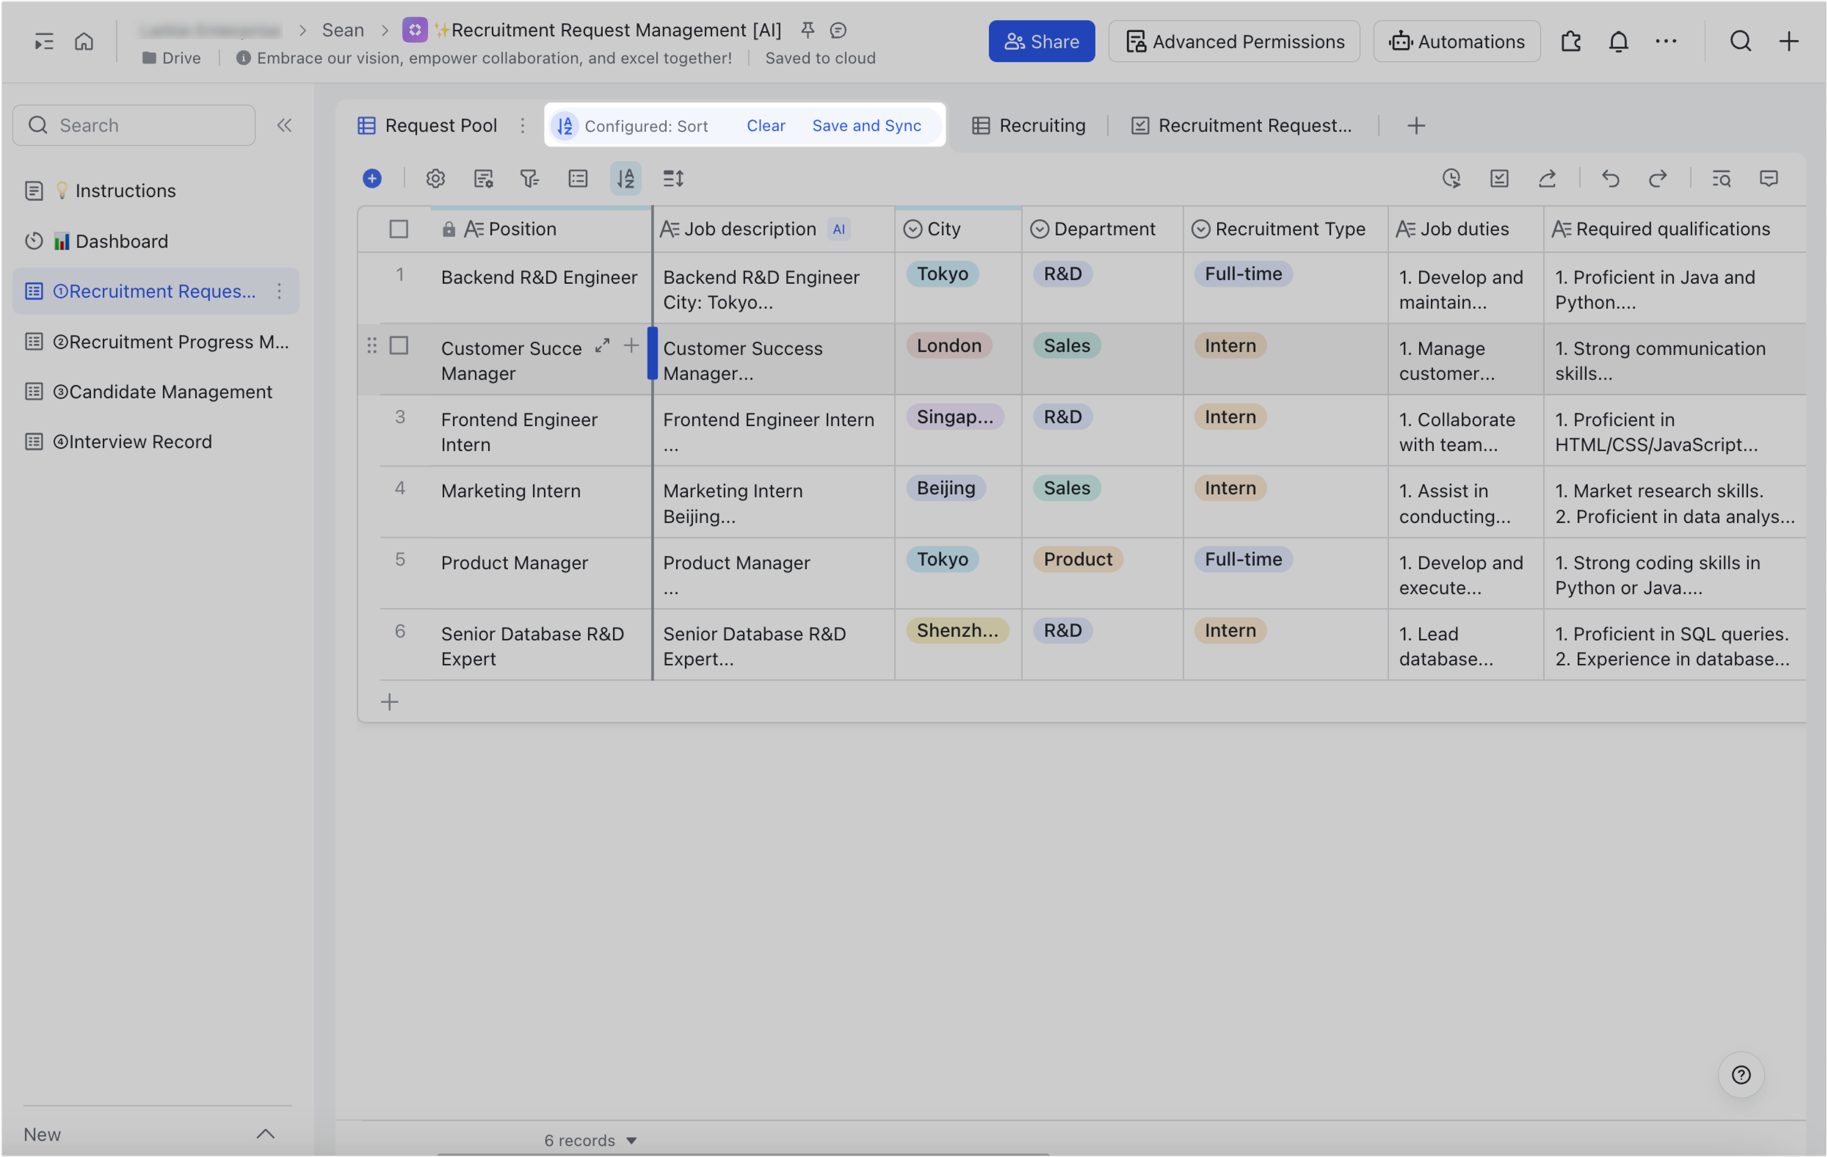This screenshot has width=1827, height=1157.
Task: Select the Request Pool view tab
Action: click(427, 125)
